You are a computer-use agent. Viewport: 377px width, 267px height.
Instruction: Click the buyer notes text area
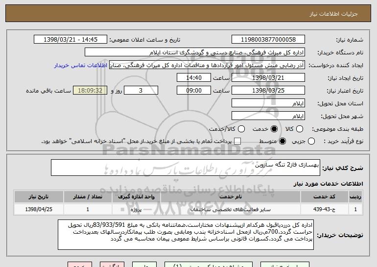[x=186, y=235]
